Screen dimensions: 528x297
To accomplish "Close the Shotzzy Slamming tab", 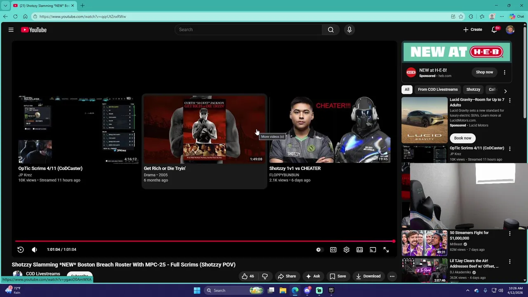I will pyautogui.click(x=73, y=6).
